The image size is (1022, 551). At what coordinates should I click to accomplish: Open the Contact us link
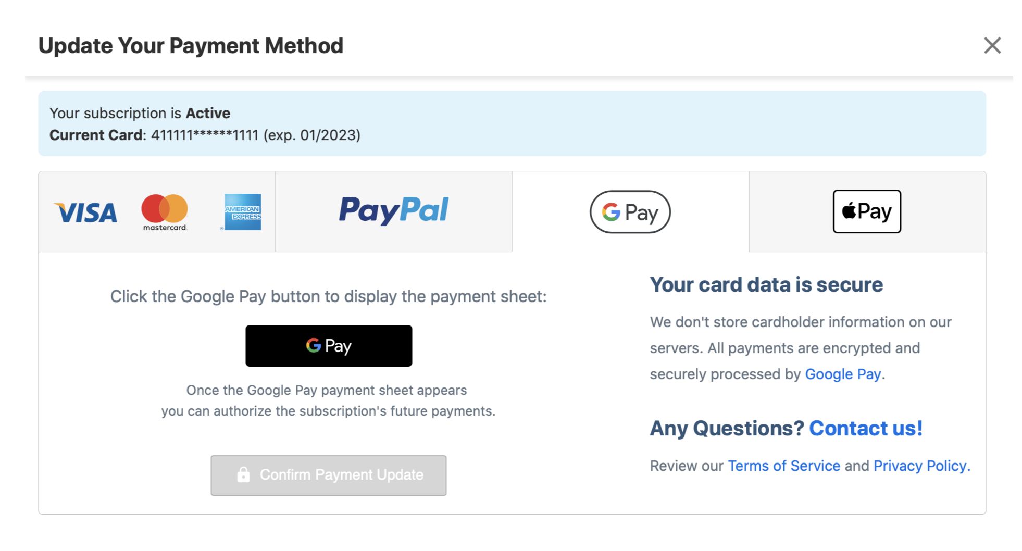coord(865,428)
